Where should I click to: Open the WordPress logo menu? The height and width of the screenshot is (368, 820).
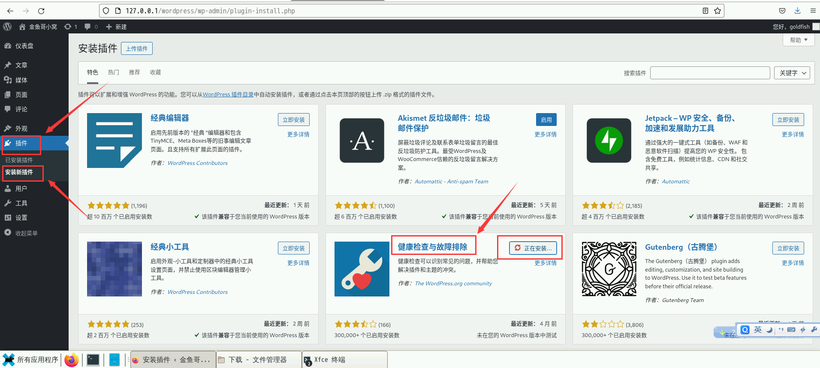pyautogui.click(x=7, y=27)
